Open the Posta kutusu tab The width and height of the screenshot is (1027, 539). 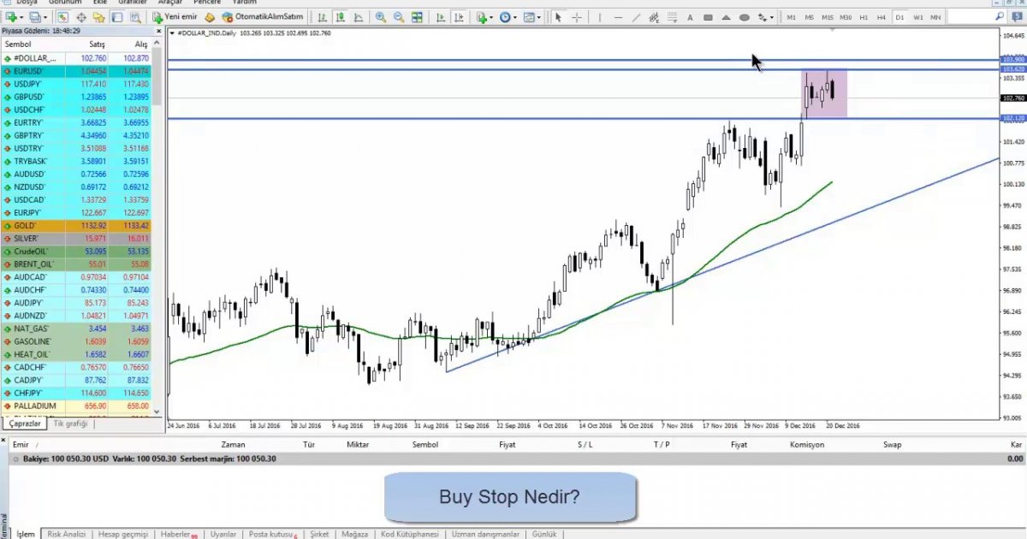coord(273,534)
